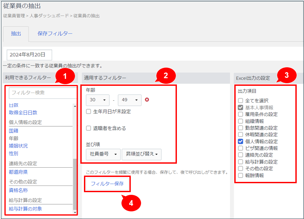Image resolution: width=304 pixels, height=219 pixels.
Task: Toggle the 生年月日が未設定 checkbox
Action: pos(88,112)
